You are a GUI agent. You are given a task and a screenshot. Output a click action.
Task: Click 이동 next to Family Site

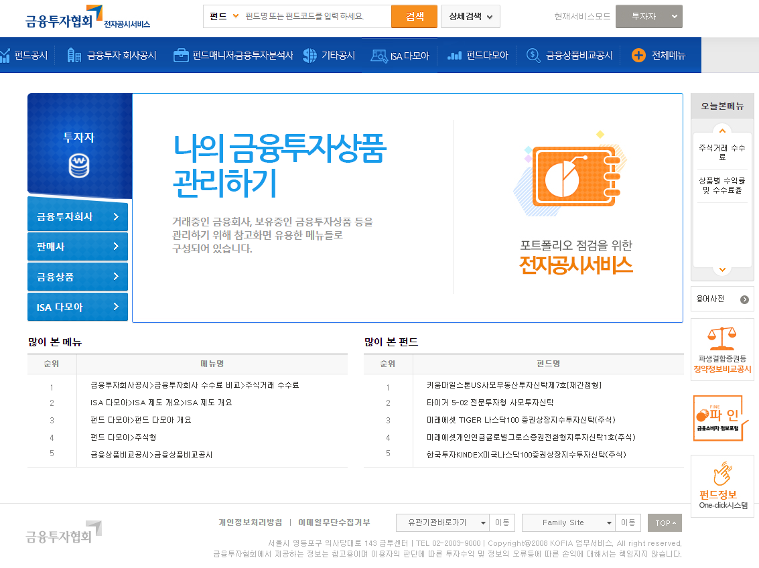628,522
